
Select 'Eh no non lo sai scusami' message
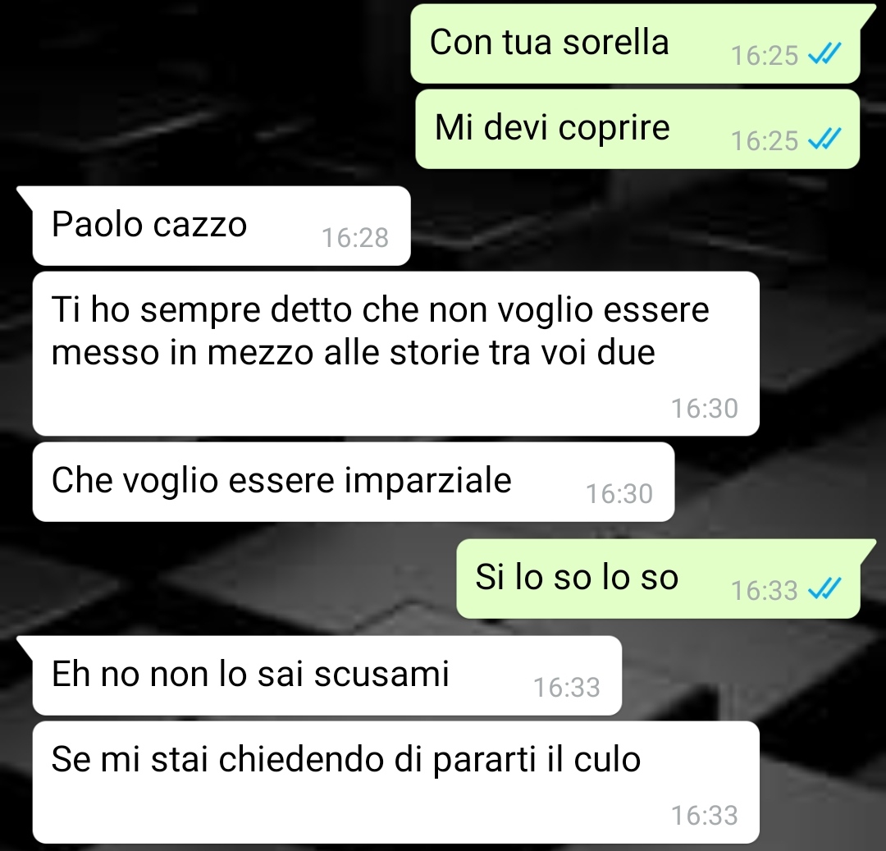click(327, 675)
